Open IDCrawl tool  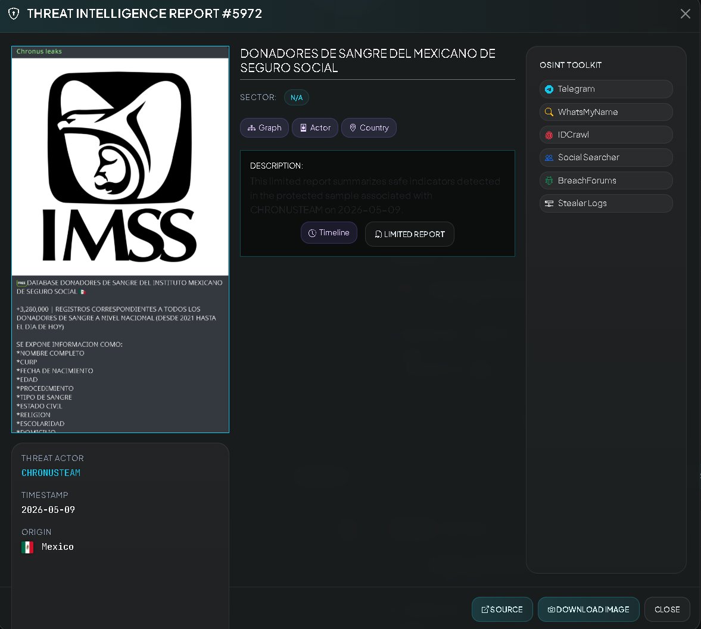[606, 135]
